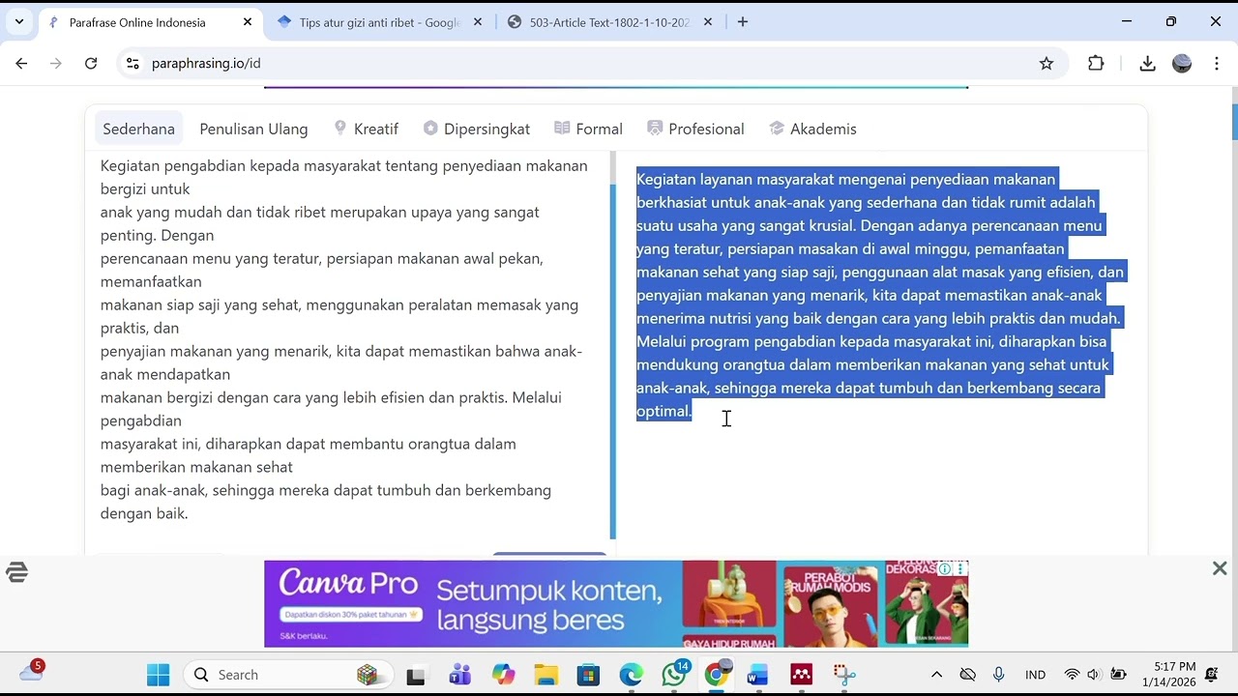Open Copilot from taskbar

tap(504, 675)
